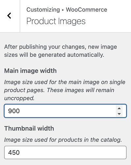Viewport: 131px width, 165px height.
Task: Click the "After publishing your changes" text line
Action: tap(60, 47)
